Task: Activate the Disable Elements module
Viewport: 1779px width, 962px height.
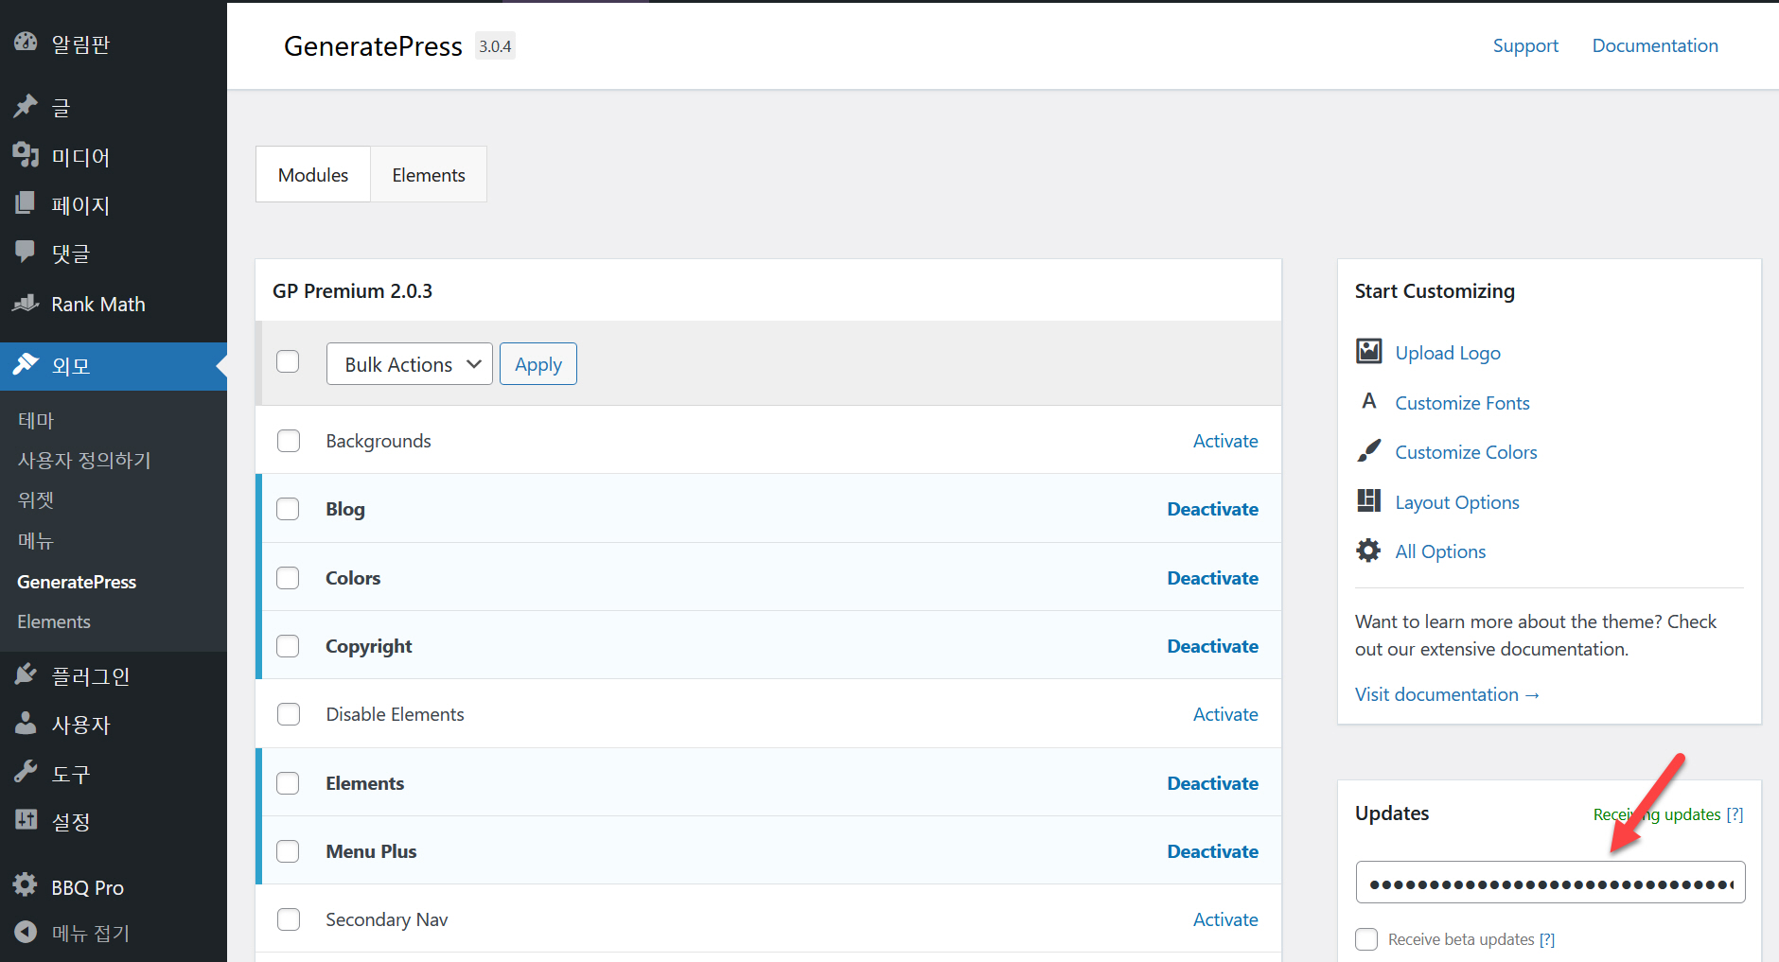Action: pos(1225,714)
